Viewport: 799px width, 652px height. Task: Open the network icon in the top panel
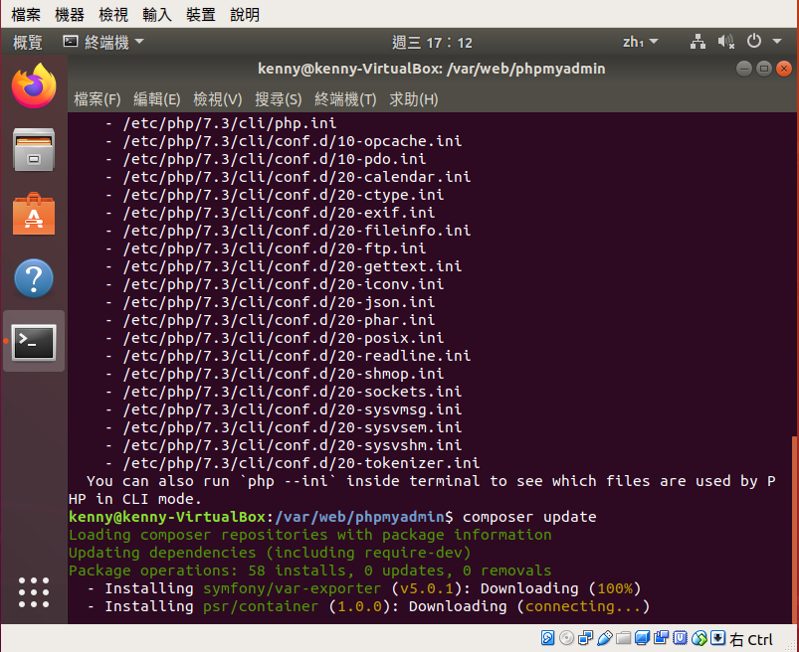[698, 42]
